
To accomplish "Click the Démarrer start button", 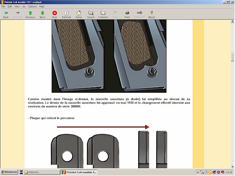I will 9,172.
